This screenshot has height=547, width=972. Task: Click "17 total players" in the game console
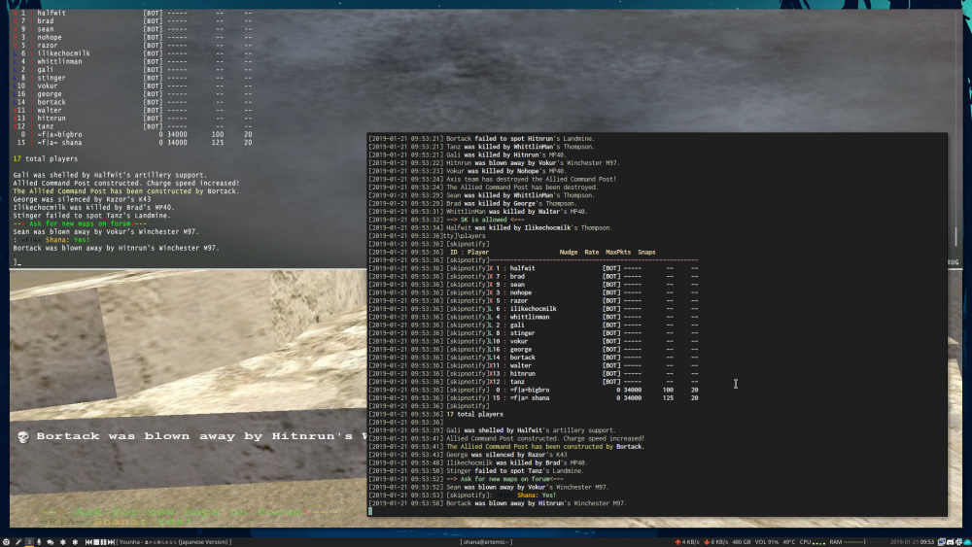pyautogui.click(x=46, y=158)
